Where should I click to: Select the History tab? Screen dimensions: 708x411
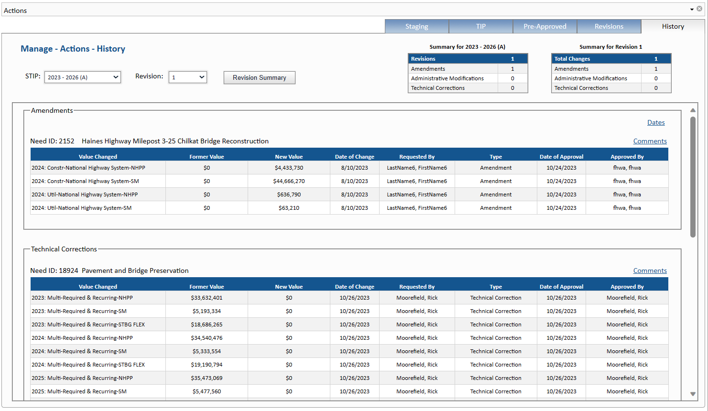pyautogui.click(x=673, y=26)
